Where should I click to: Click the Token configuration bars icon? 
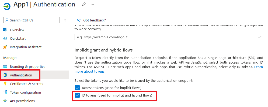(x=5, y=92)
